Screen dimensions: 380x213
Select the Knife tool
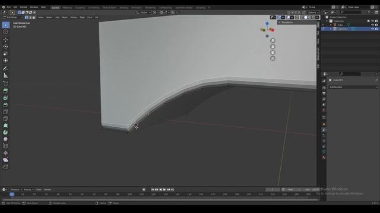(5, 118)
